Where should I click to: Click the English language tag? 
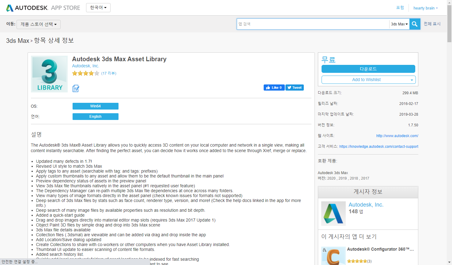click(96, 117)
